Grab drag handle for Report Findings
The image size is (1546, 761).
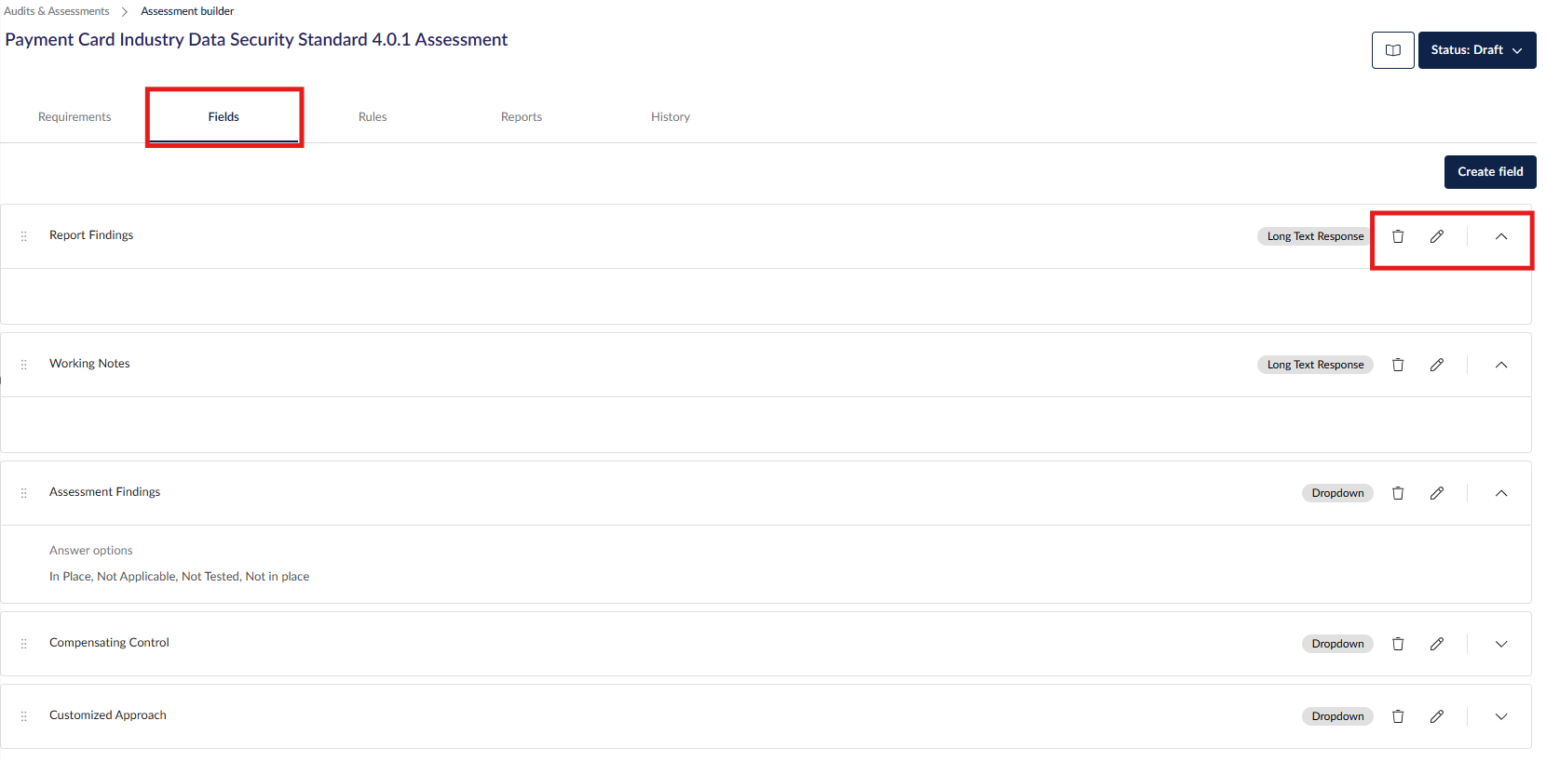[x=24, y=236]
